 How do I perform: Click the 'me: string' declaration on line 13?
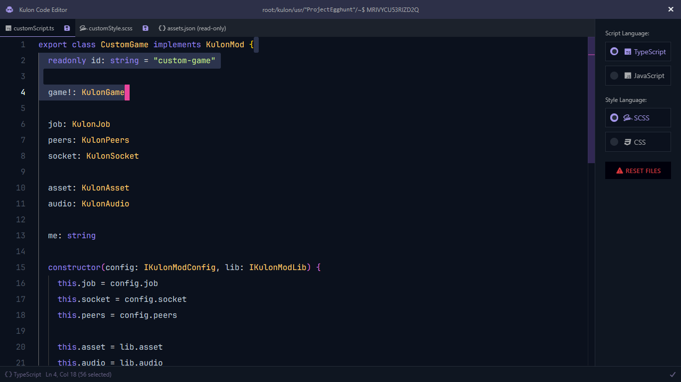(x=72, y=236)
